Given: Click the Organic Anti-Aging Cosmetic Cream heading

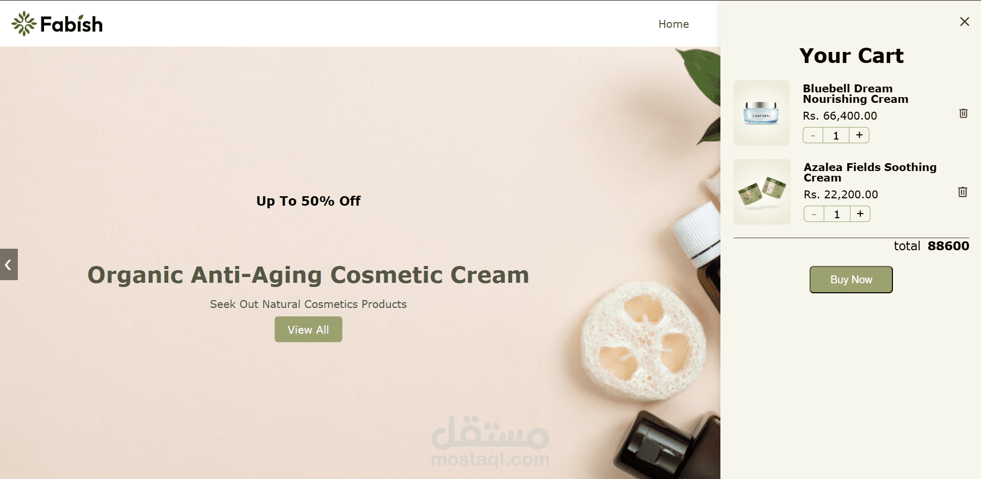Looking at the screenshot, I should tap(308, 275).
